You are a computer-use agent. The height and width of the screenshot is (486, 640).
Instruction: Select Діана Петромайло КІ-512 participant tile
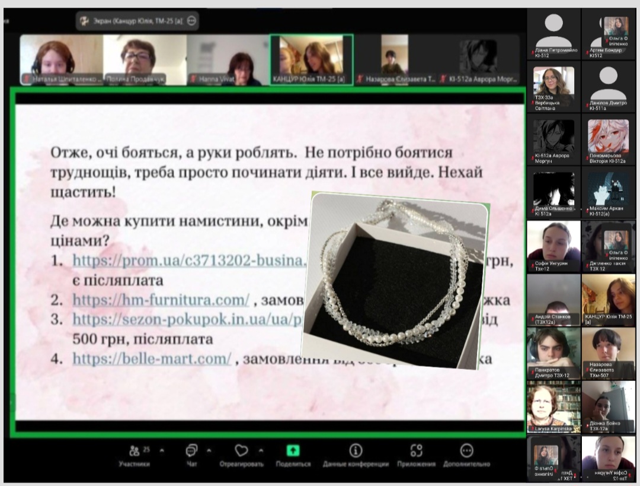554,34
